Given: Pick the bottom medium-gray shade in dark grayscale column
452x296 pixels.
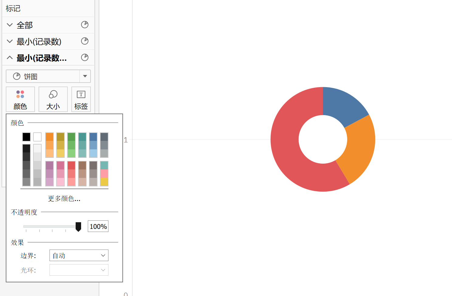Looking at the screenshot, I should click(26, 182).
